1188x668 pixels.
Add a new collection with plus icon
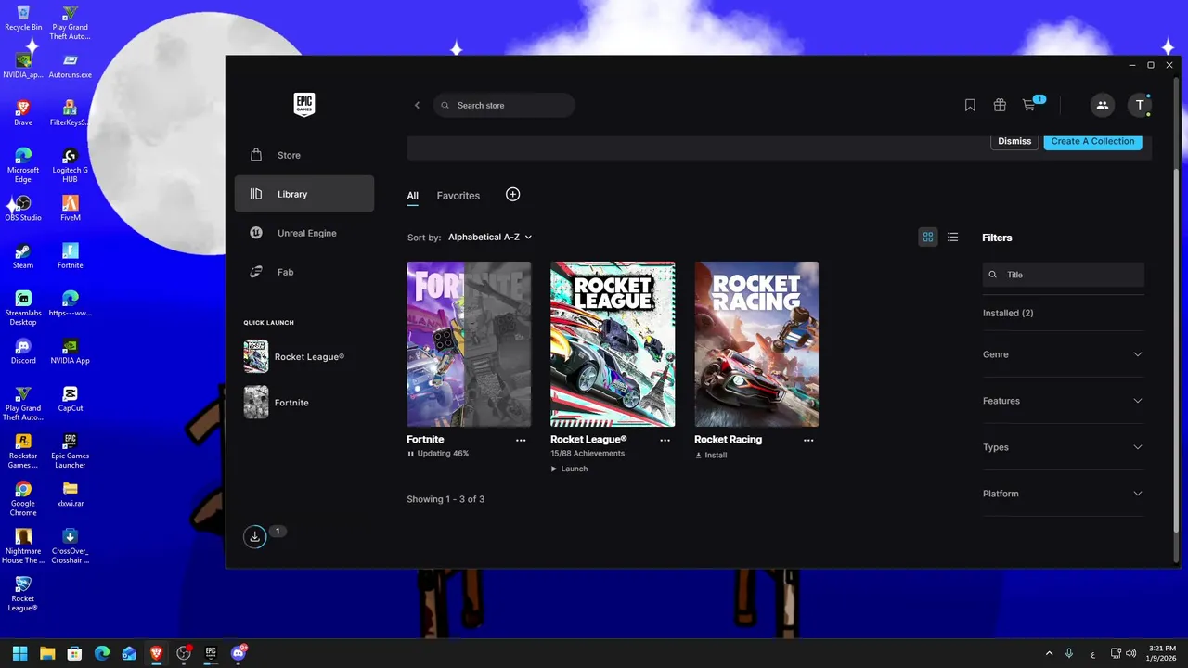coord(512,194)
